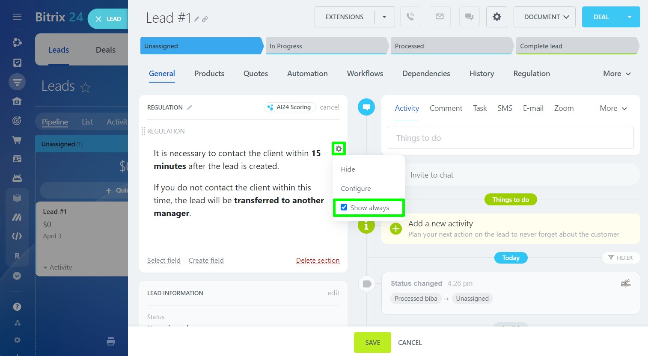The width and height of the screenshot is (648, 356).
Task: Open the EXTENSIONS dropdown arrow
Action: [384, 17]
